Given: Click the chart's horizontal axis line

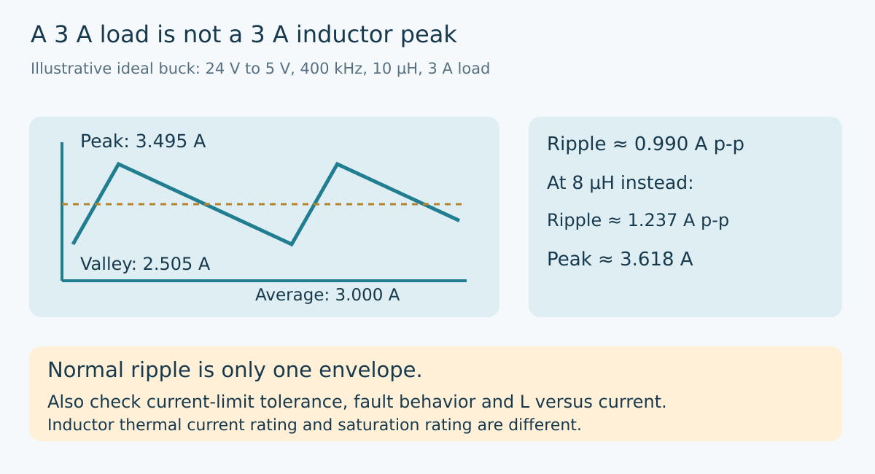Looking at the screenshot, I should click(x=264, y=280).
